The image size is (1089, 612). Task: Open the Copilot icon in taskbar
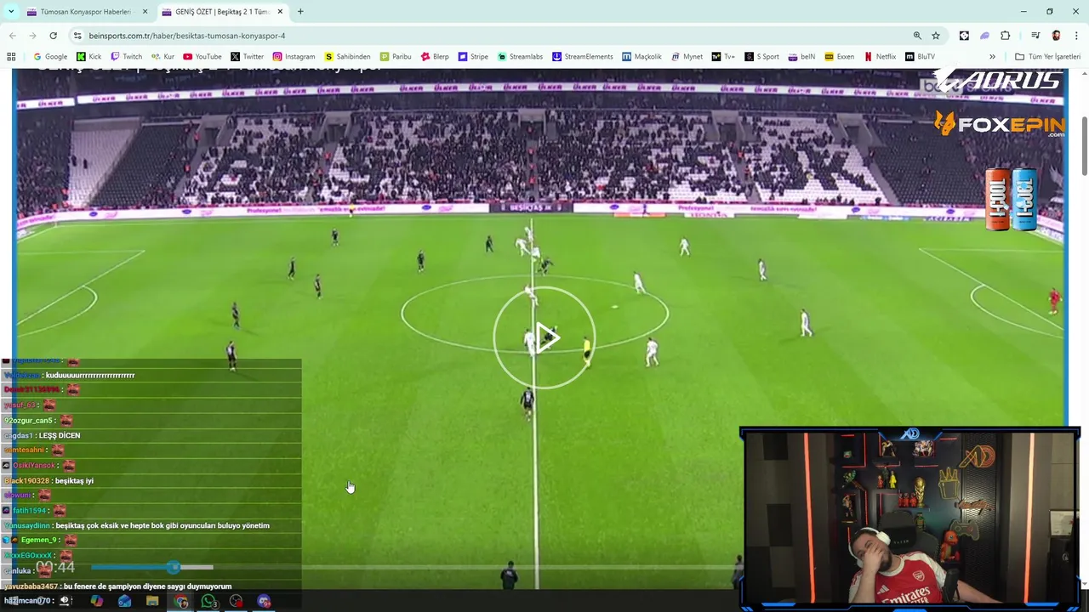click(97, 601)
